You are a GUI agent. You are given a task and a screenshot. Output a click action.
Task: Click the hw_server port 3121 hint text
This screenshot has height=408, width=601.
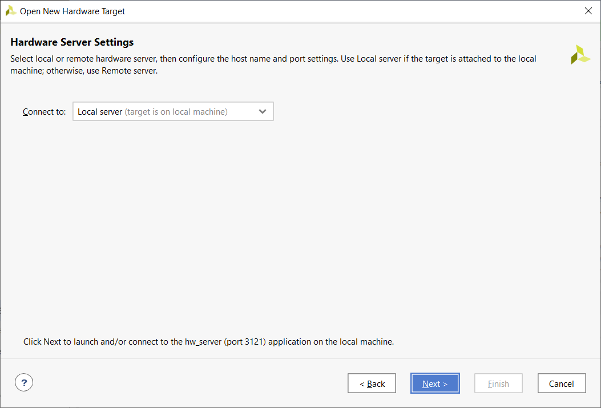[208, 342]
